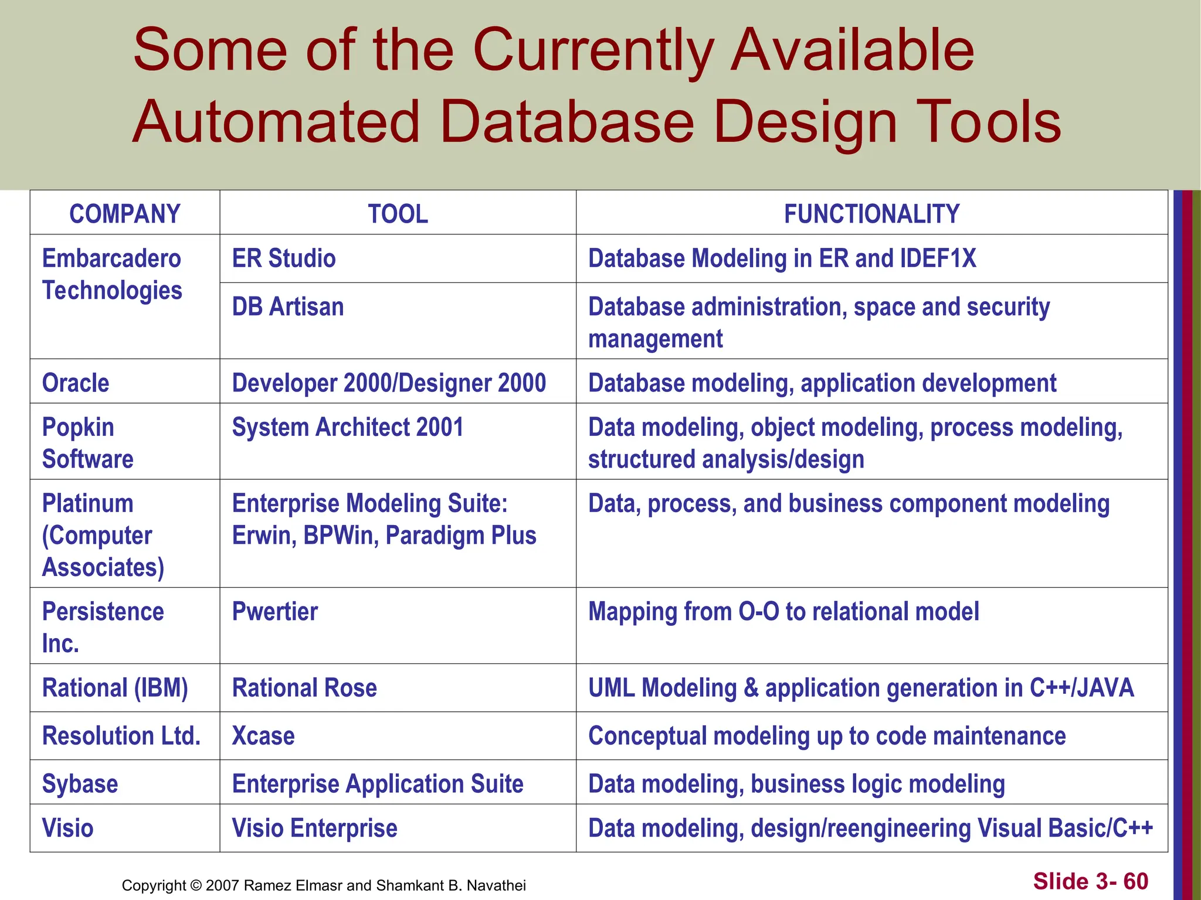Screen dimensions: 1201x900
Task: Click the Pwertier tool cell
Action: tap(398, 626)
